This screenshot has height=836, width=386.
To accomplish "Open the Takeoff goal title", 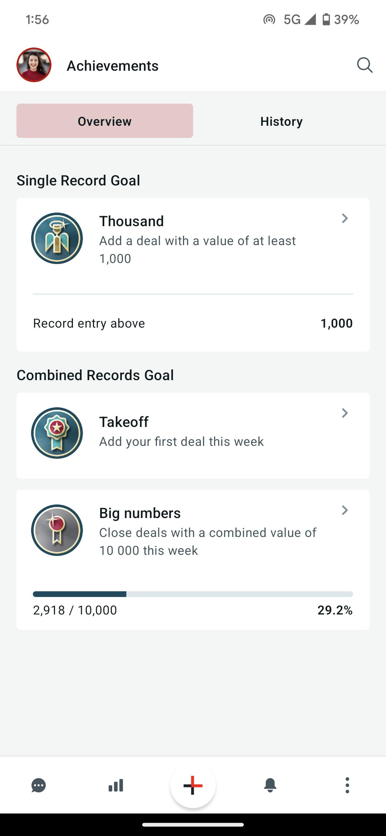I will (x=124, y=422).
